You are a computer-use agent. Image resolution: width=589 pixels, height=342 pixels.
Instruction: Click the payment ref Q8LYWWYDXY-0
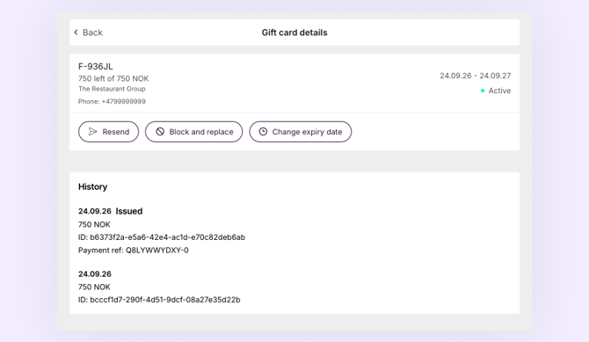tap(157, 251)
